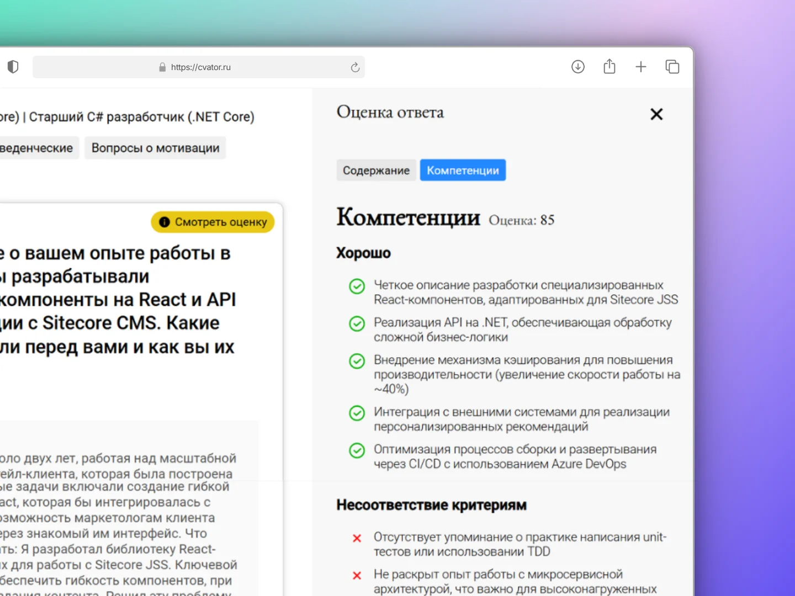Screen dimensions: 795x596
Task: Click Старший C# разработчик title text
Action: click(141, 117)
